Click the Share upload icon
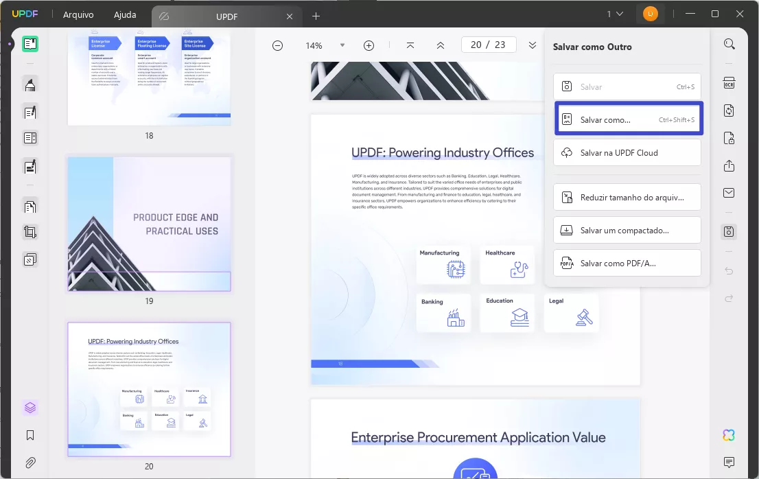The height and width of the screenshot is (479, 759). tap(729, 165)
